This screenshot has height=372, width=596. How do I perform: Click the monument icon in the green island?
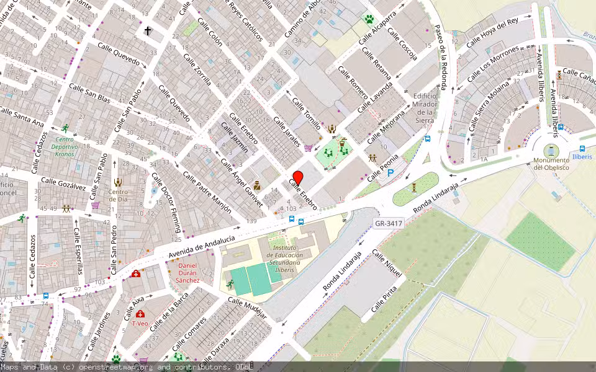[414, 187]
